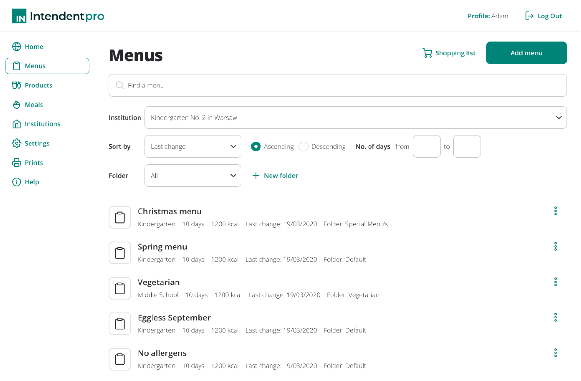Click the Christmas menu clipboard icon

(120, 217)
